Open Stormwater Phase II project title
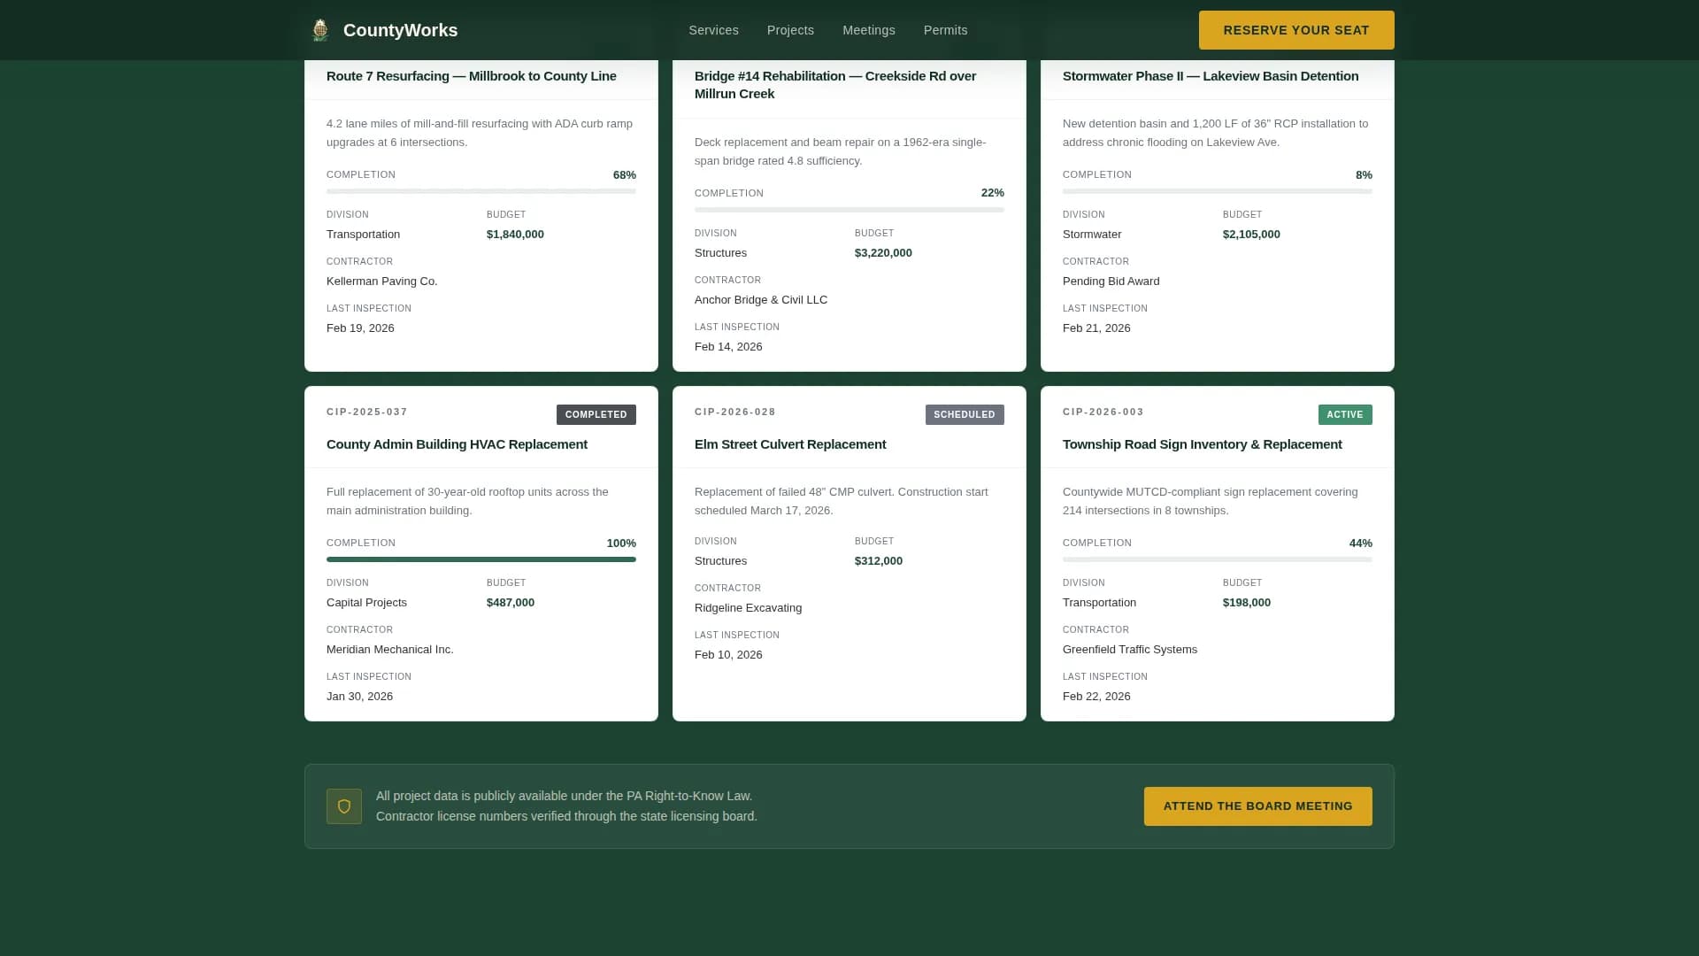Viewport: 1699px width, 956px height. point(1211,76)
